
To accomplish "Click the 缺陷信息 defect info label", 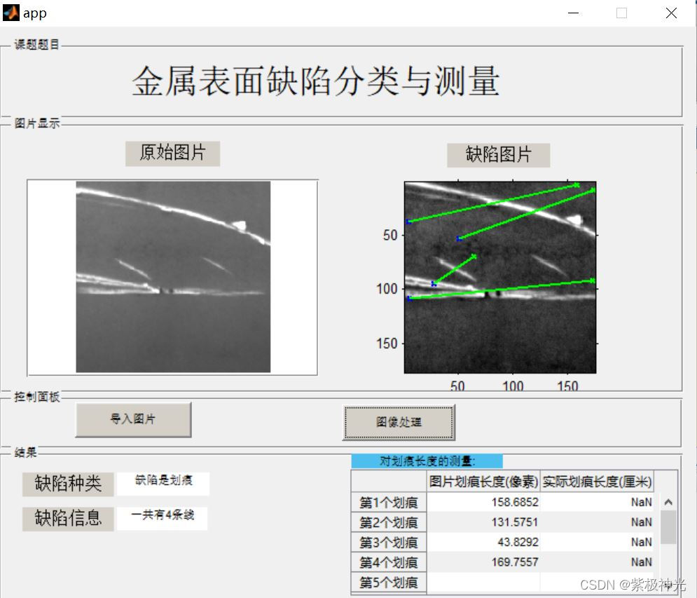I will [67, 519].
